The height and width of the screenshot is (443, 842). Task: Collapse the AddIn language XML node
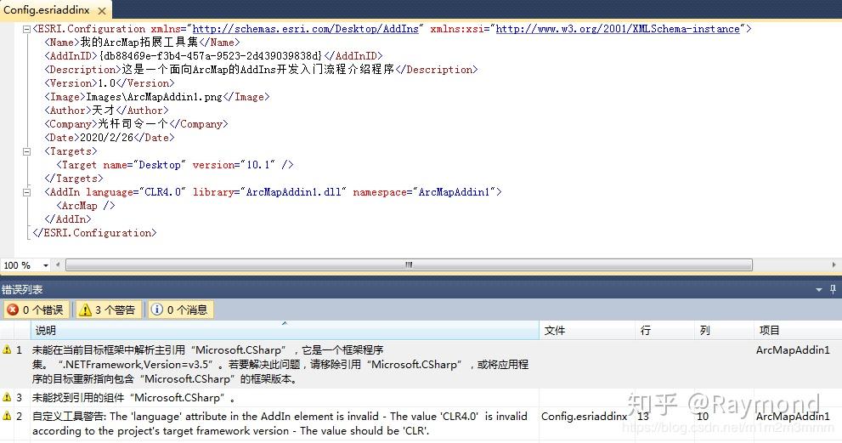point(26,192)
